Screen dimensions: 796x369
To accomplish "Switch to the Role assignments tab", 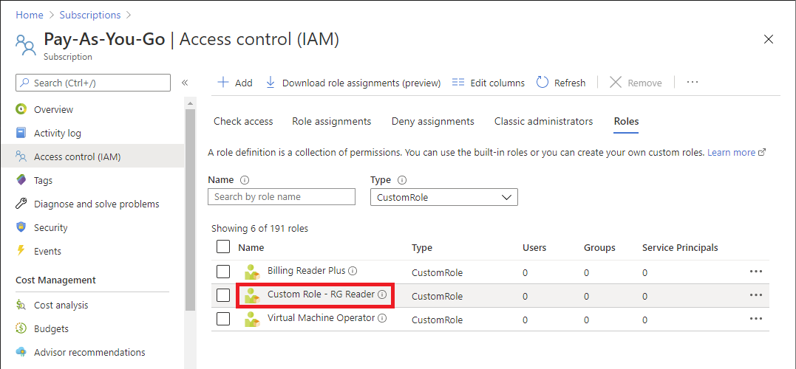I will (332, 121).
